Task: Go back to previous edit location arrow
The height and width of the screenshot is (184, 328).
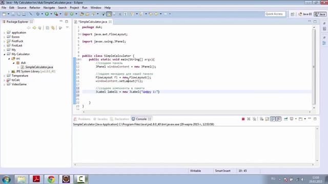Action: 151,14
